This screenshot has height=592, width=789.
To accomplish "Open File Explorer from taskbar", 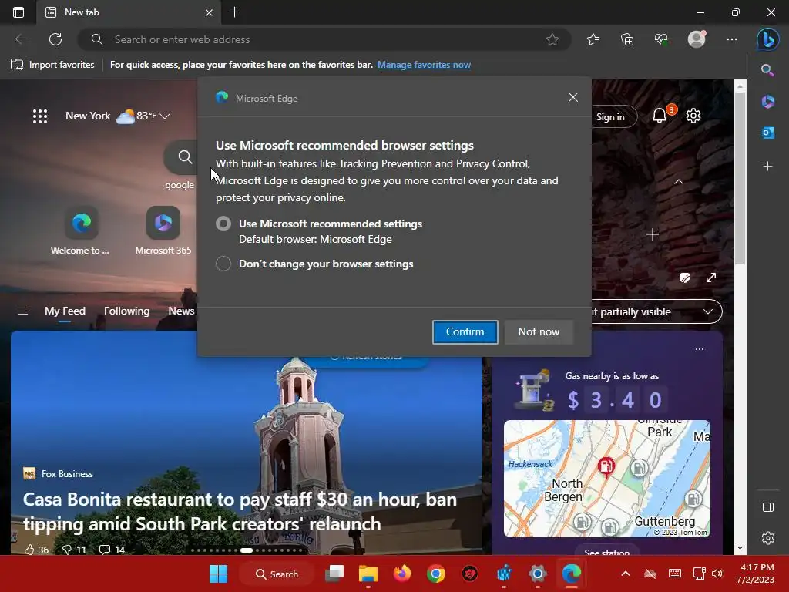I will [368, 573].
